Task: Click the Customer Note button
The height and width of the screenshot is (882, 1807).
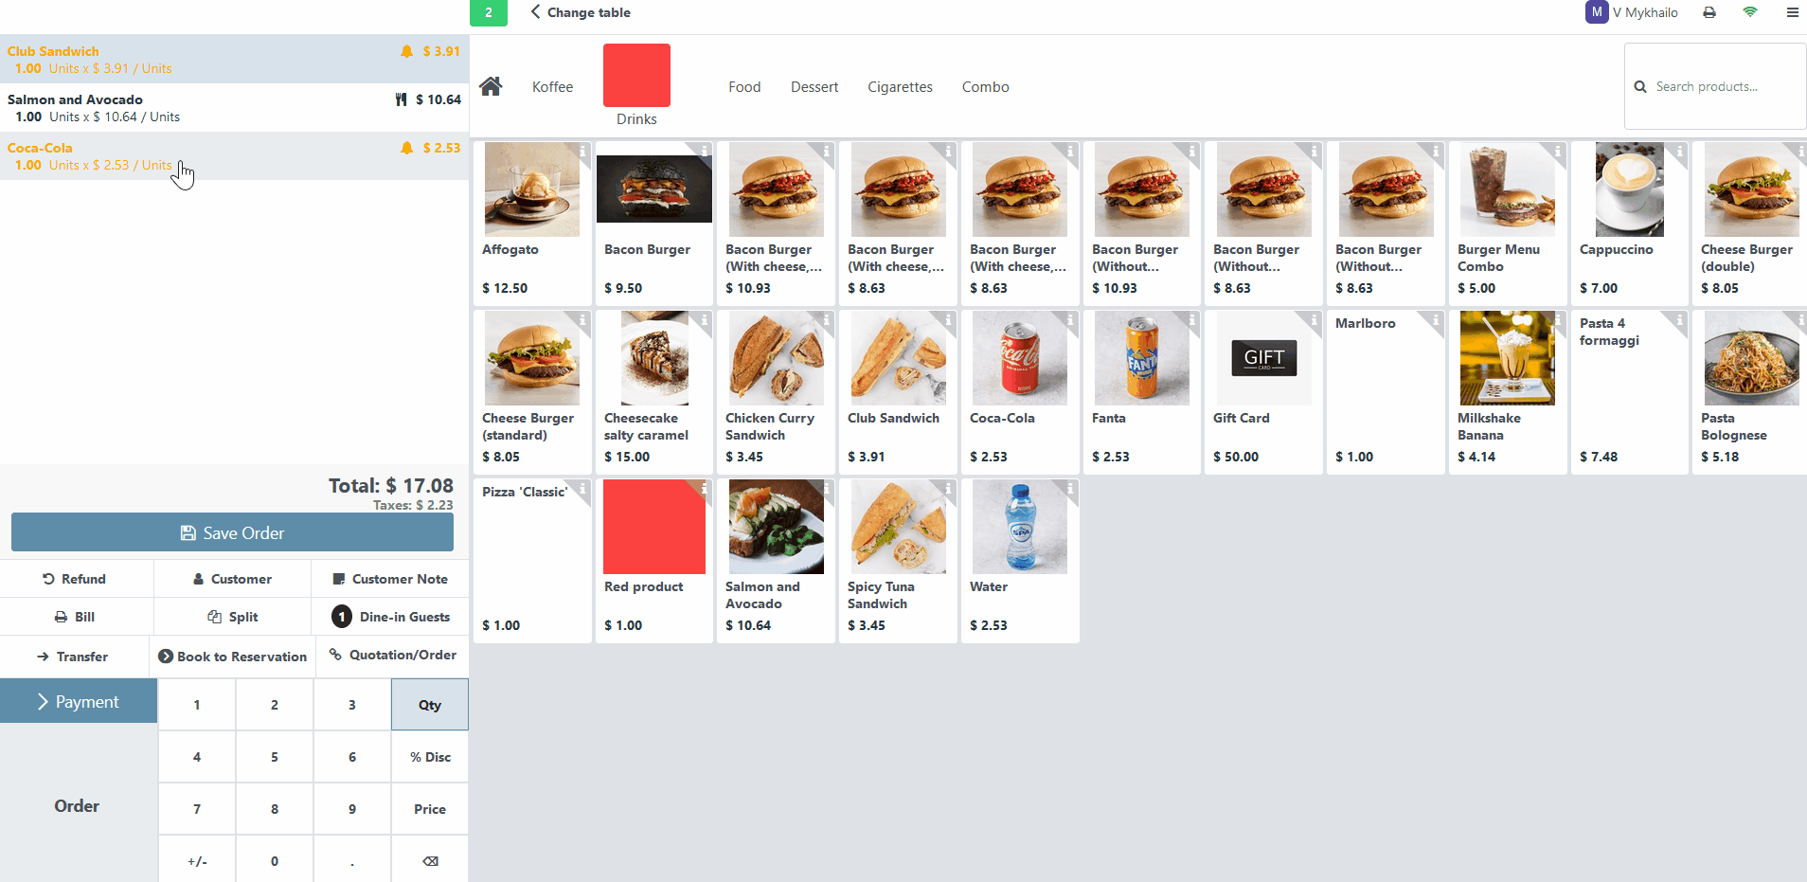Action: click(x=390, y=579)
